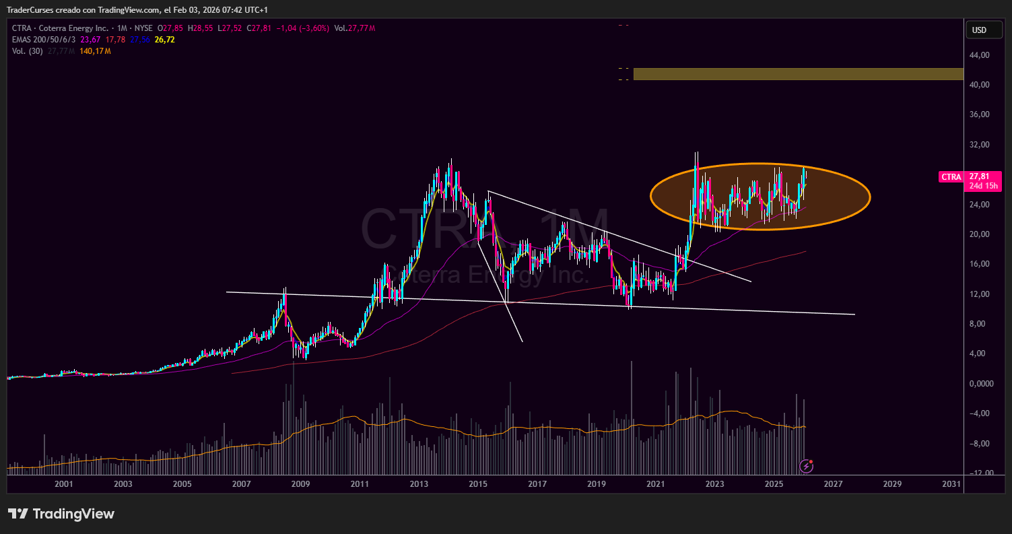Click the 2031 label on time axis

click(x=951, y=484)
